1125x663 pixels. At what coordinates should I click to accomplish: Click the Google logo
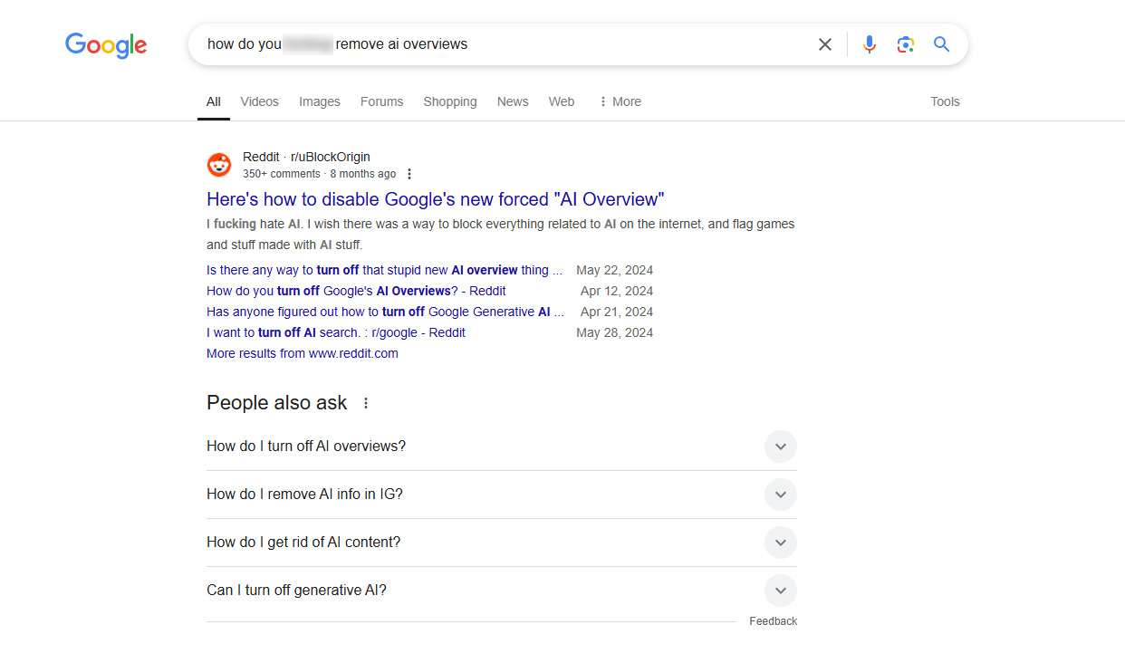tap(106, 44)
